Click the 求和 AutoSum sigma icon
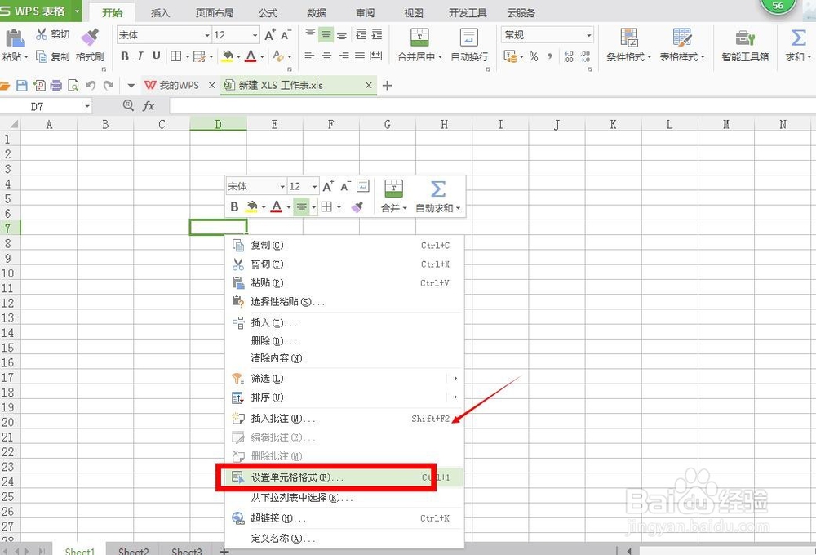The height and width of the screenshot is (555, 816). click(x=797, y=38)
